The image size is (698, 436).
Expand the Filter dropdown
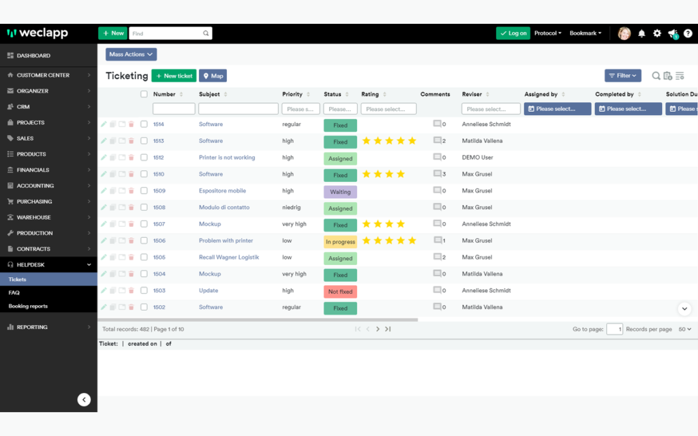click(x=623, y=76)
